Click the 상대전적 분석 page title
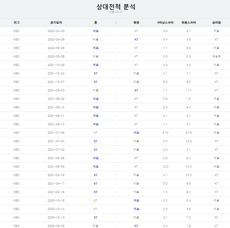 [x=116, y=7]
